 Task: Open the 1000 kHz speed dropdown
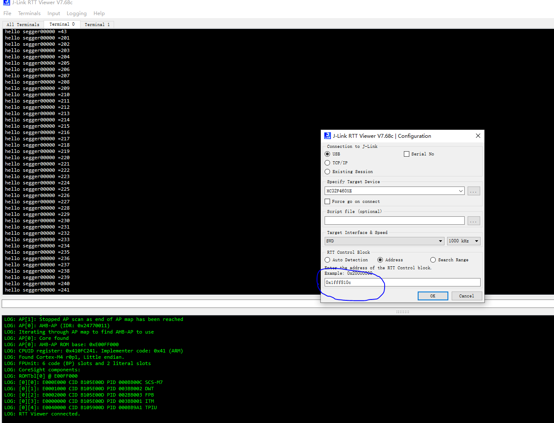coord(463,241)
